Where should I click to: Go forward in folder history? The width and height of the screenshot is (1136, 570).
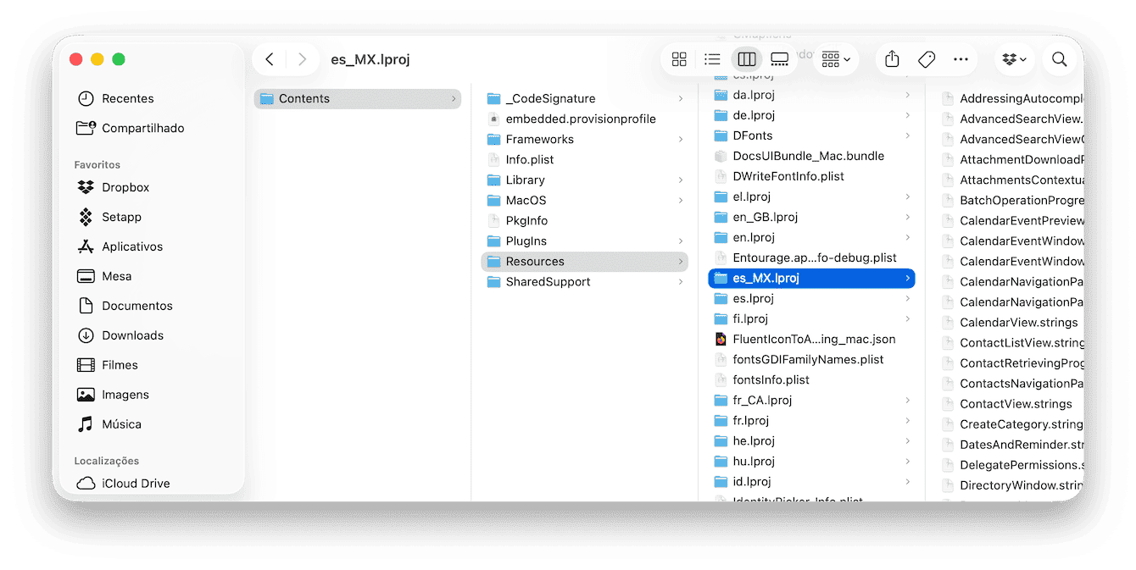pyautogui.click(x=302, y=59)
